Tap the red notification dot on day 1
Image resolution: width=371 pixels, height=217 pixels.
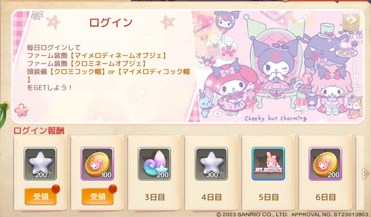pyautogui.click(x=56, y=189)
